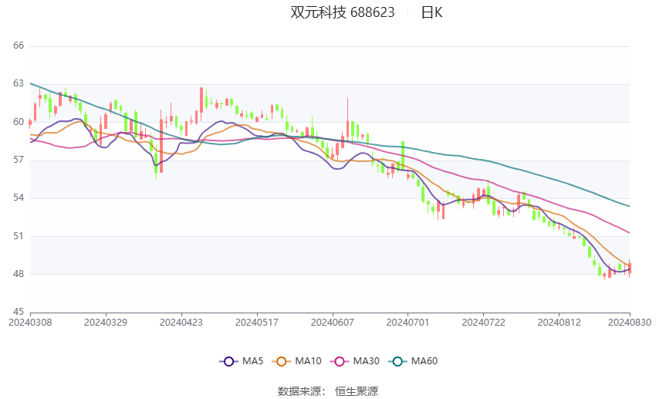Click the x-axis date label 20240423

click(181, 323)
